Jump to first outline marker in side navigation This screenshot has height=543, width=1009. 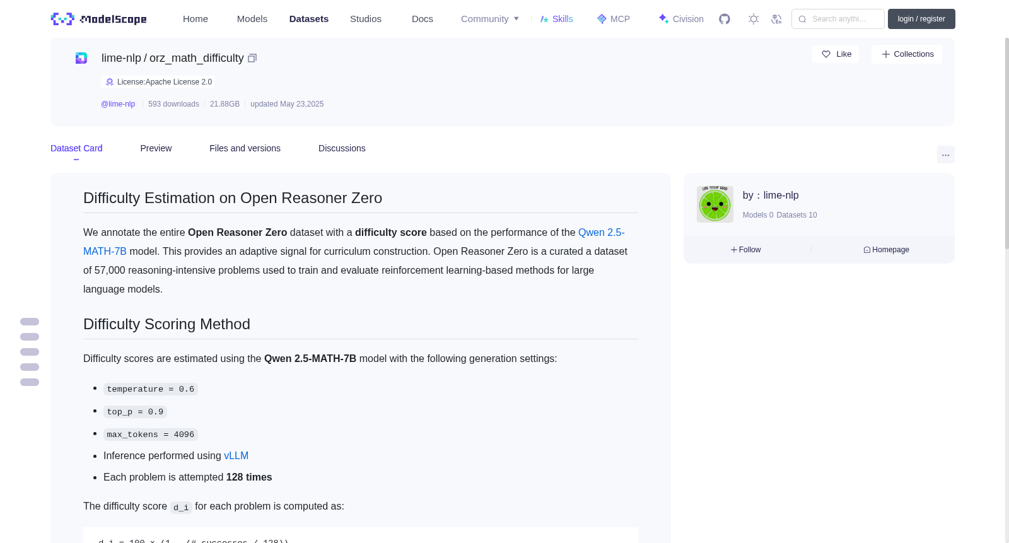coord(30,322)
